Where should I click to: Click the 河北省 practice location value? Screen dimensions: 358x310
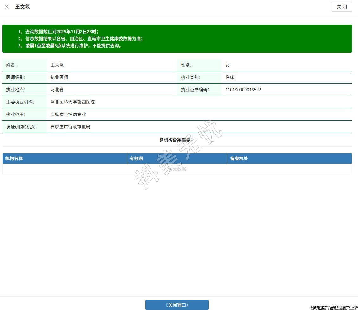(x=57, y=90)
